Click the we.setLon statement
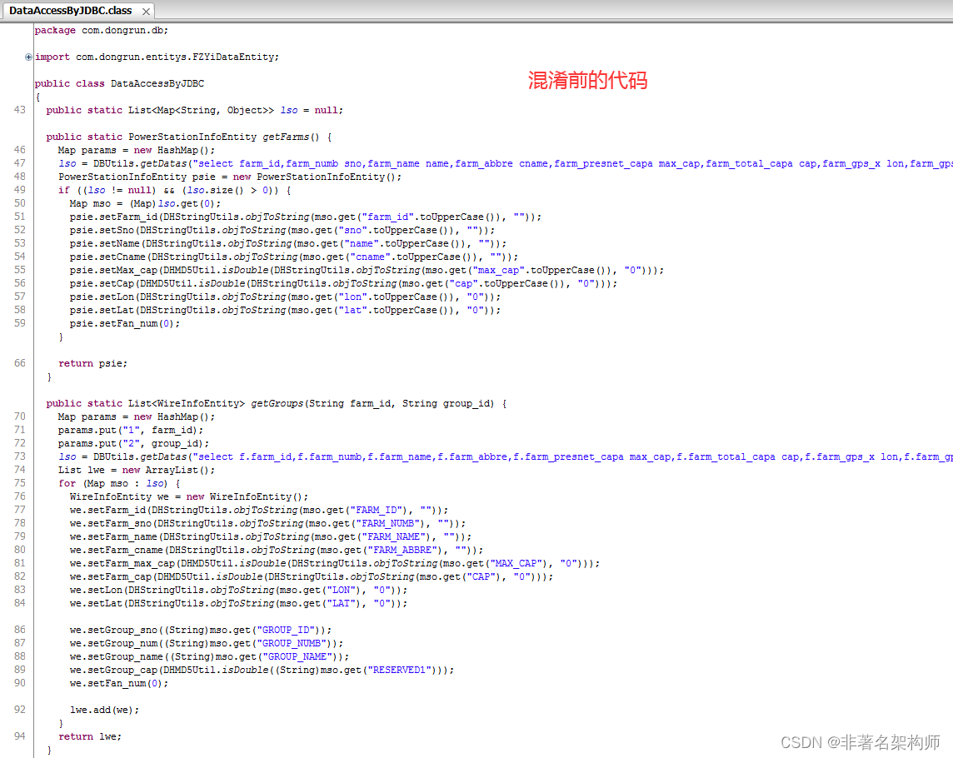This screenshot has width=953, height=758. [x=238, y=591]
